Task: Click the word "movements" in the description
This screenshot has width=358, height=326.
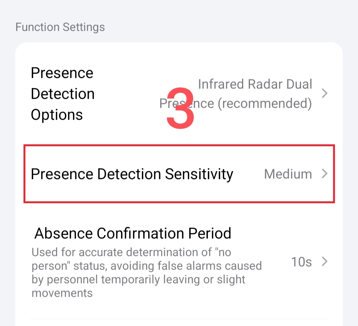Action: coord(62,293)
